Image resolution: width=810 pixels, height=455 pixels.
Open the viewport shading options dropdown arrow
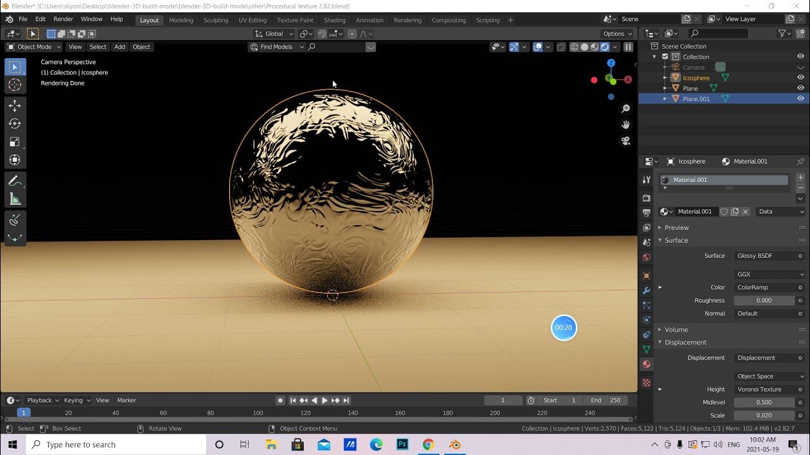tap(614, 47)
